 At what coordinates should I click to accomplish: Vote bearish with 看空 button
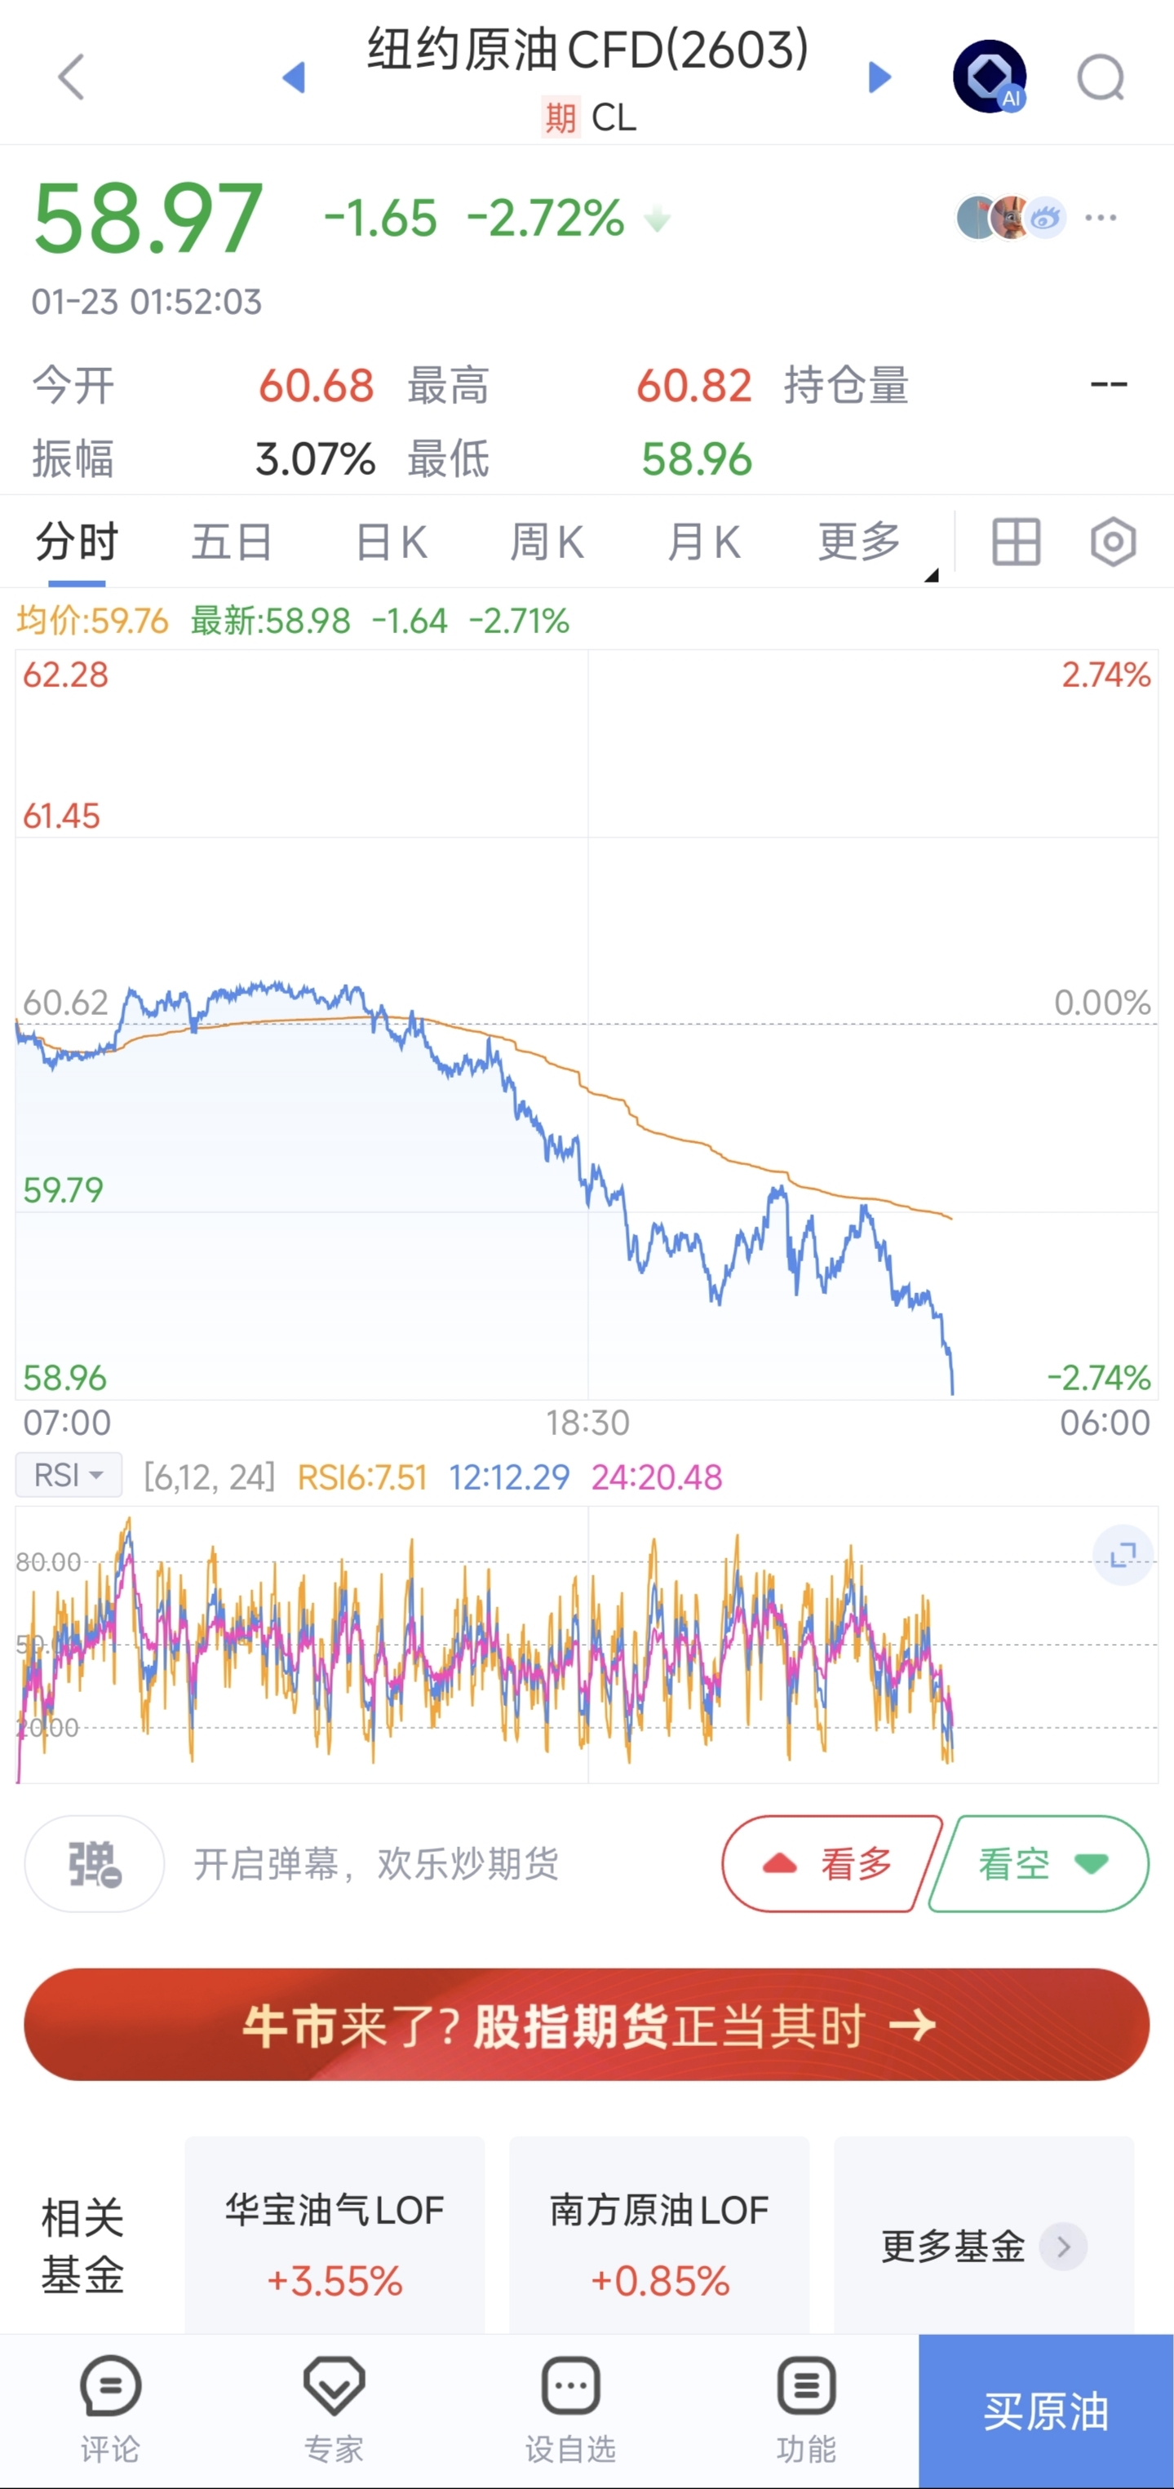coord(1039,1864)
